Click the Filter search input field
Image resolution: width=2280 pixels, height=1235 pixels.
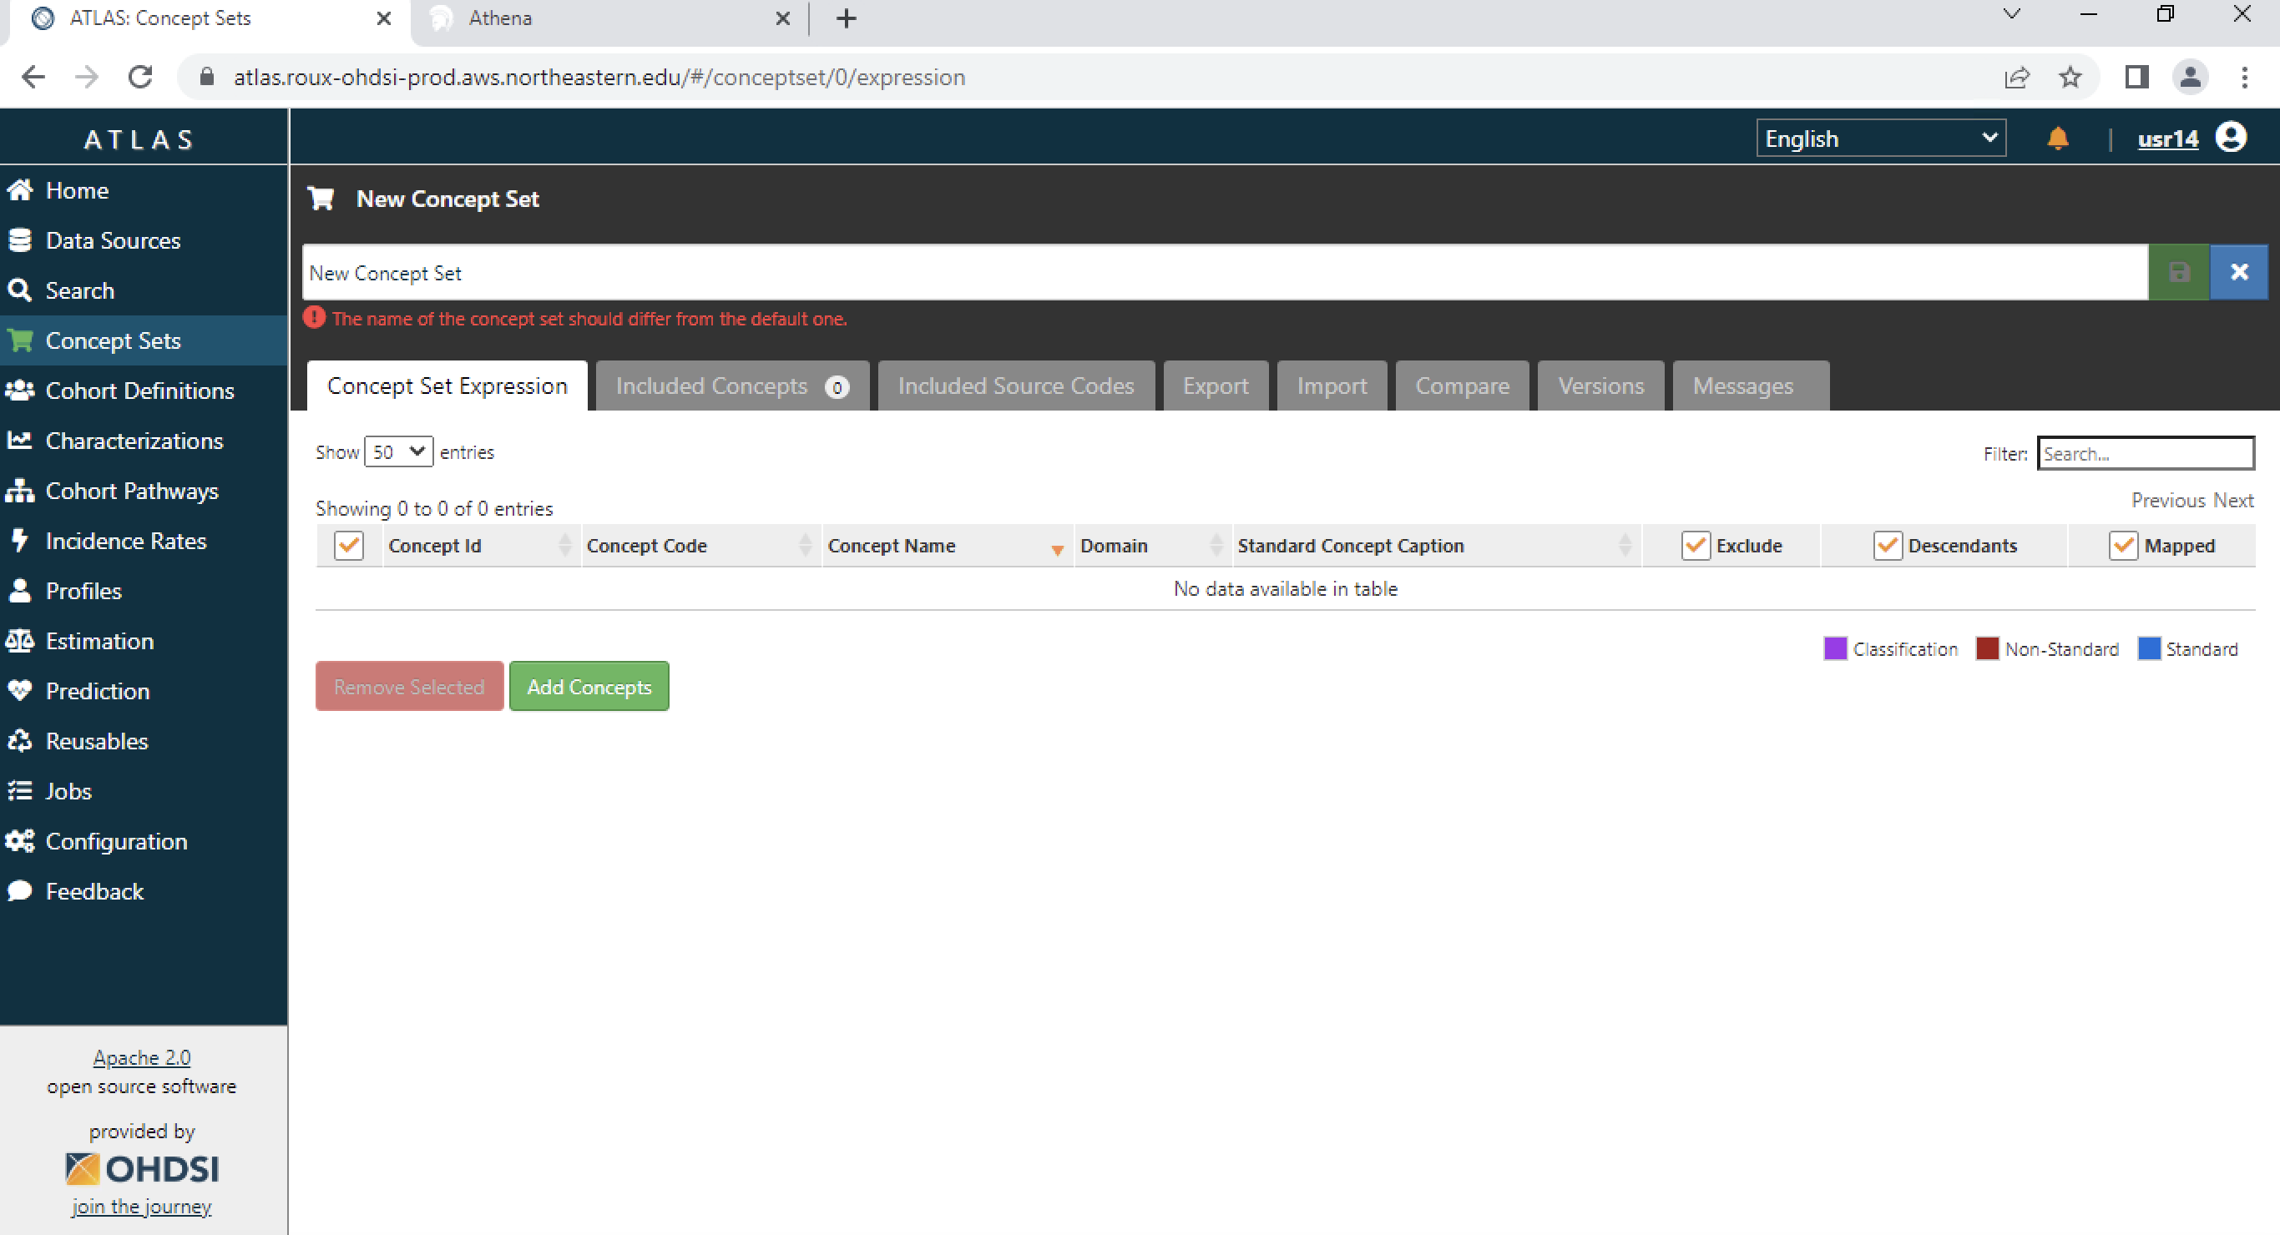(x=2145, y=454)
